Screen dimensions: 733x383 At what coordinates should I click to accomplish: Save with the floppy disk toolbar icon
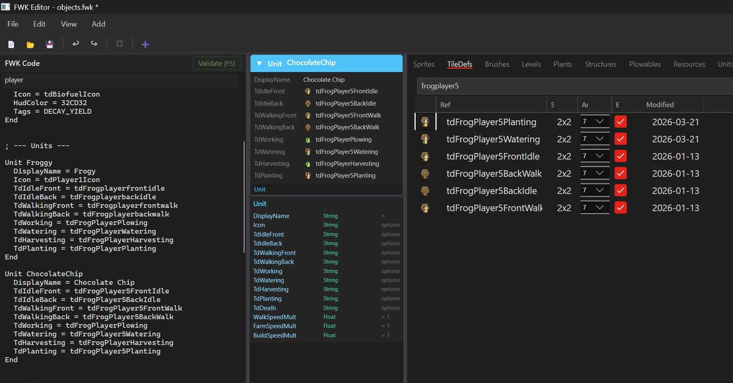click(49, 45)
